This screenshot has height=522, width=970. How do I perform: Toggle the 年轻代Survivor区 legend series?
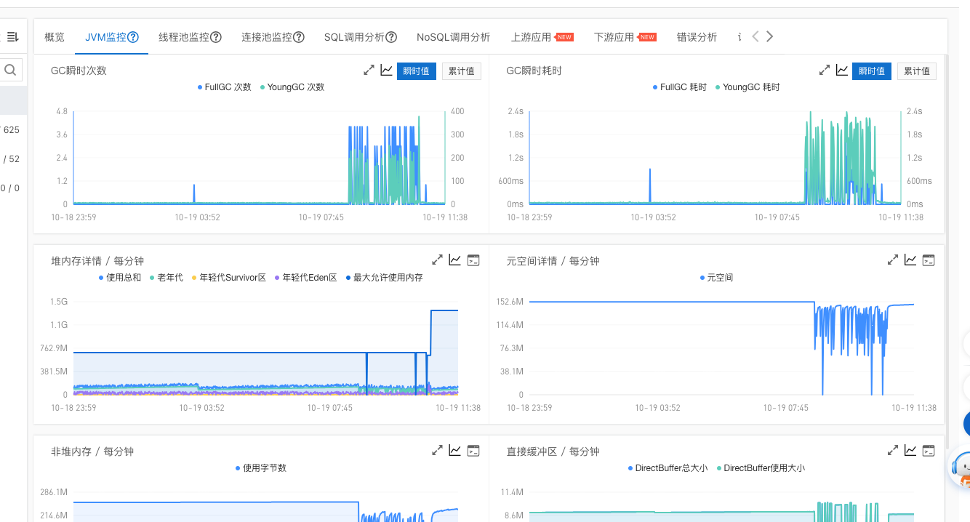[x=229, y=278]
